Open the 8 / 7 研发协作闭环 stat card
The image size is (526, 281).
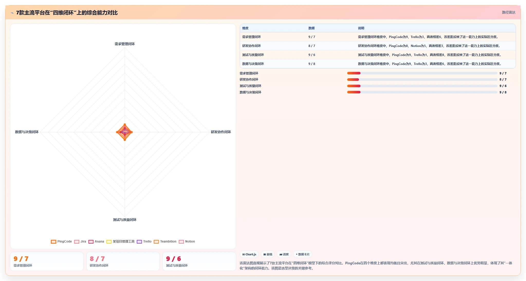(x=123, y=261)
